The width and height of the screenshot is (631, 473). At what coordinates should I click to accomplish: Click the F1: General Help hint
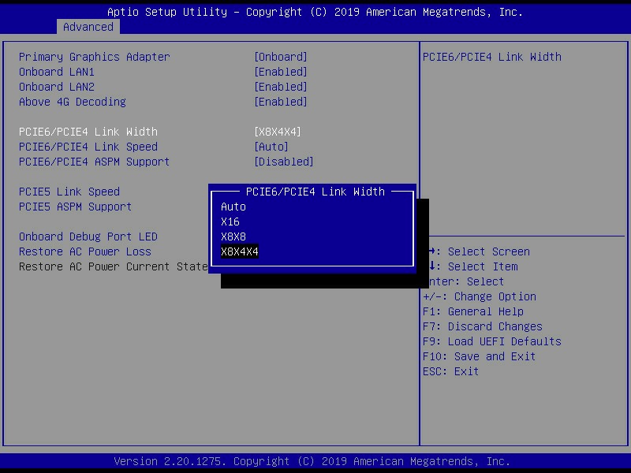(473, 311)
